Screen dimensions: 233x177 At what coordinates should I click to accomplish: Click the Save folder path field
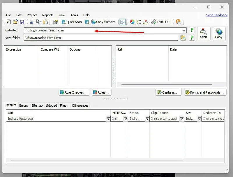(101, 38)
